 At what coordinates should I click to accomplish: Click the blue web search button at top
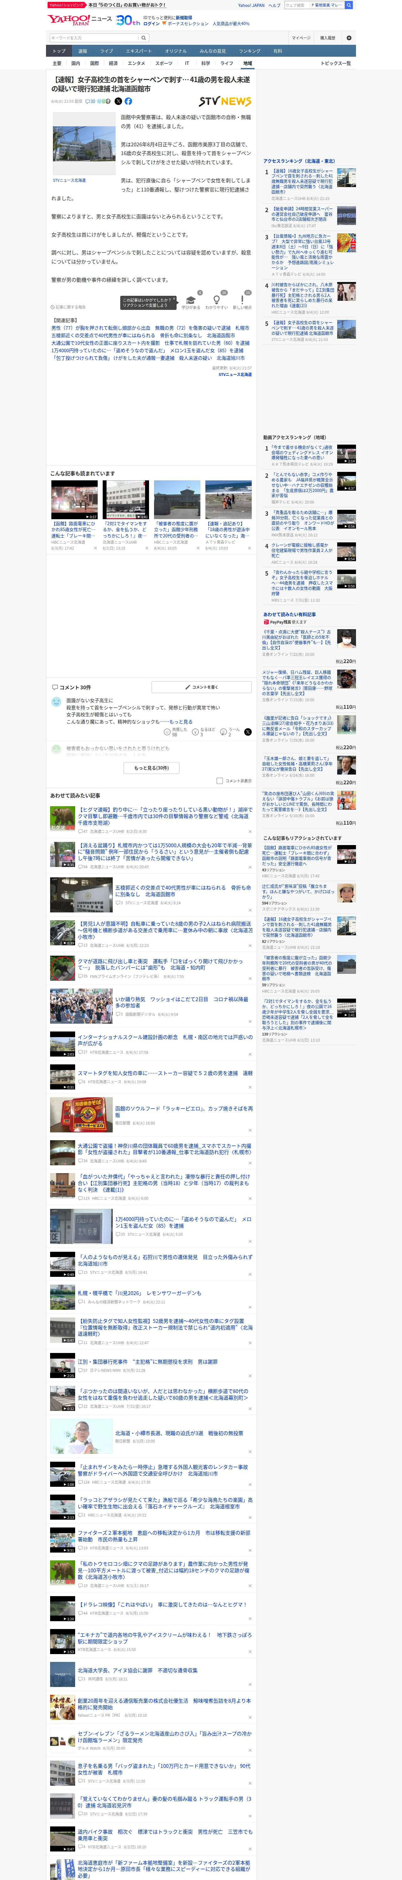click(x=349, y=5)
